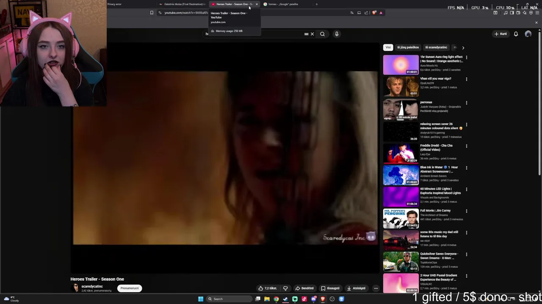Open options for Blue Ink in Water video
This screenshot has height=304, width=542.
[x=466, y=168]
